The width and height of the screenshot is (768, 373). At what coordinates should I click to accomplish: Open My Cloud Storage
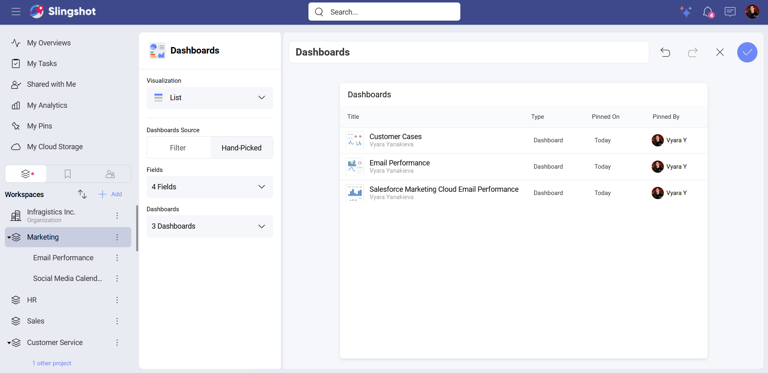click(55, 146)
